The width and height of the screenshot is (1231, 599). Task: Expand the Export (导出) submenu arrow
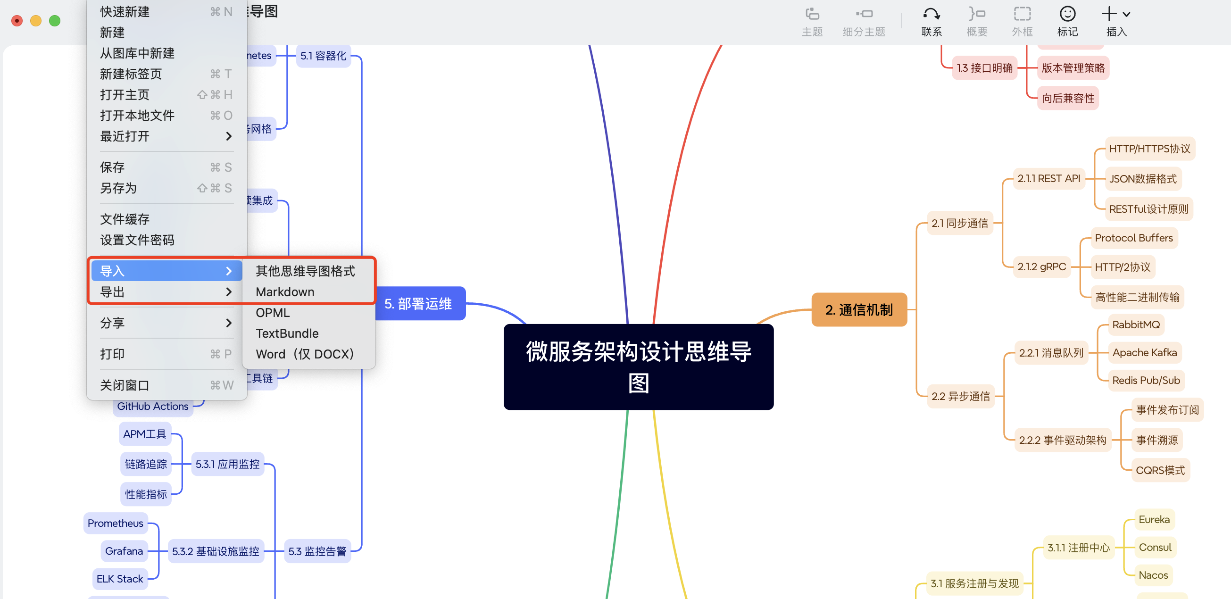[x=228, y=291]
